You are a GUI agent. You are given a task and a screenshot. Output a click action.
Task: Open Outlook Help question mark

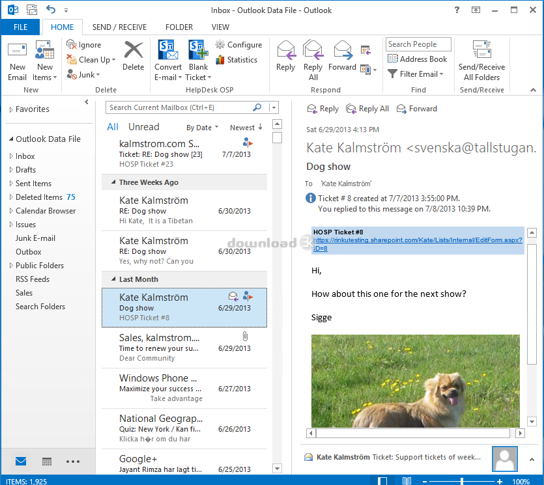click(x=457, y=10)
